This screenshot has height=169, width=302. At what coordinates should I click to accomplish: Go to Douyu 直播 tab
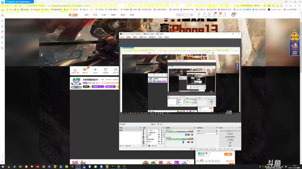click(95, 15)
